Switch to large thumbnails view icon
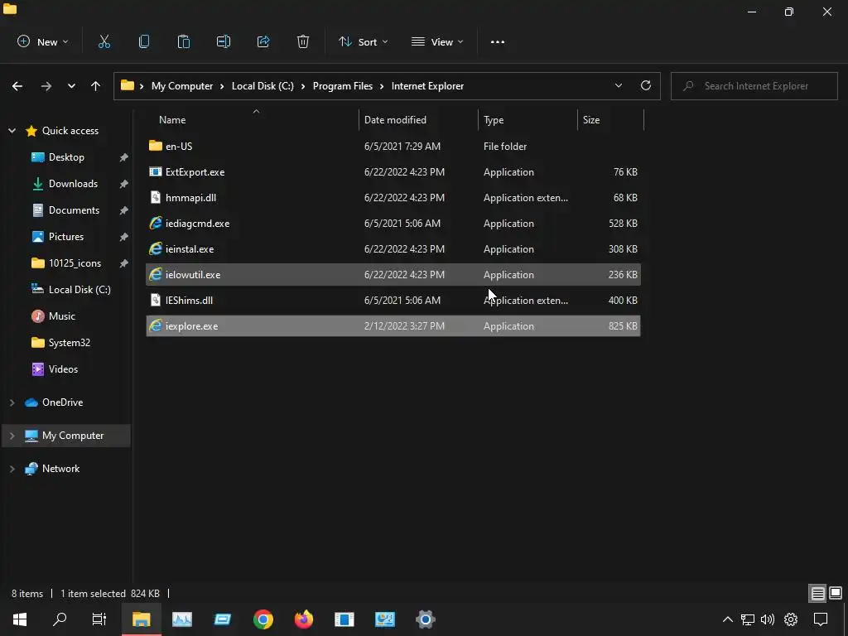 click(836, 593)
